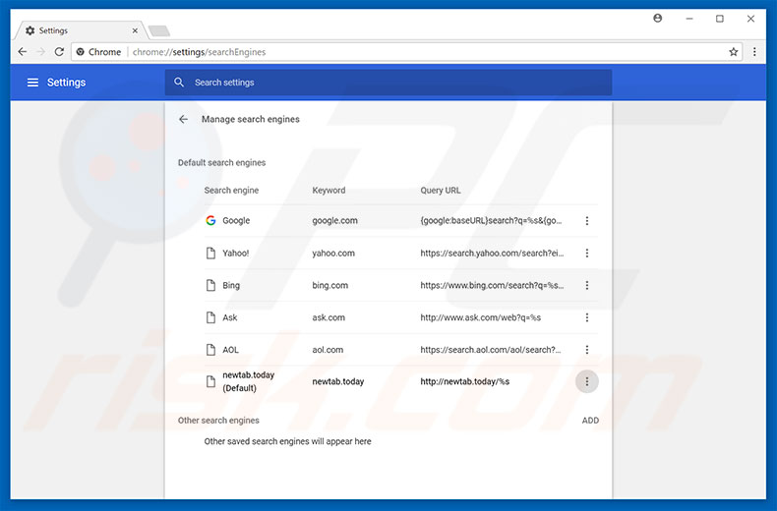Minimize the Chrome window
Screen dimensions: 777x511
pos(688,19)
